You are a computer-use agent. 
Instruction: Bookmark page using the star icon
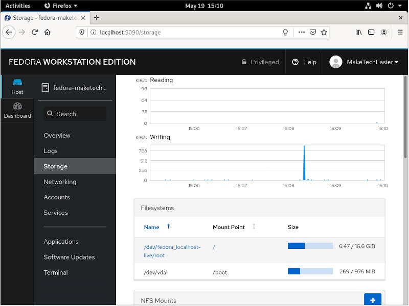coord(324,32)
